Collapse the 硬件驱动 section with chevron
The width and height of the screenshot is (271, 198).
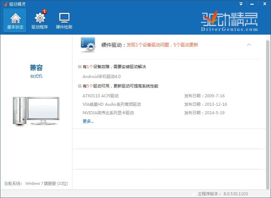[x=249, y=45]
